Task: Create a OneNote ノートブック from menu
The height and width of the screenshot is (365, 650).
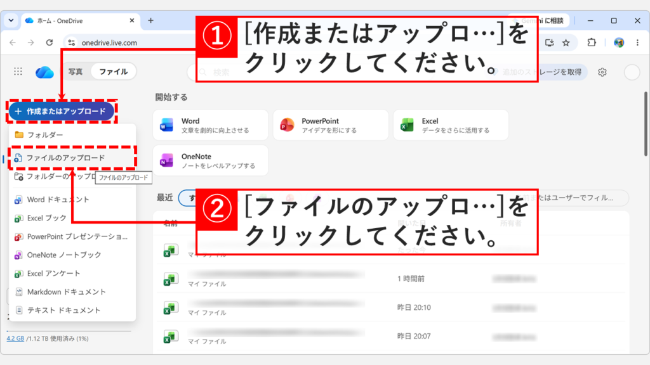Action: (72, 255)
